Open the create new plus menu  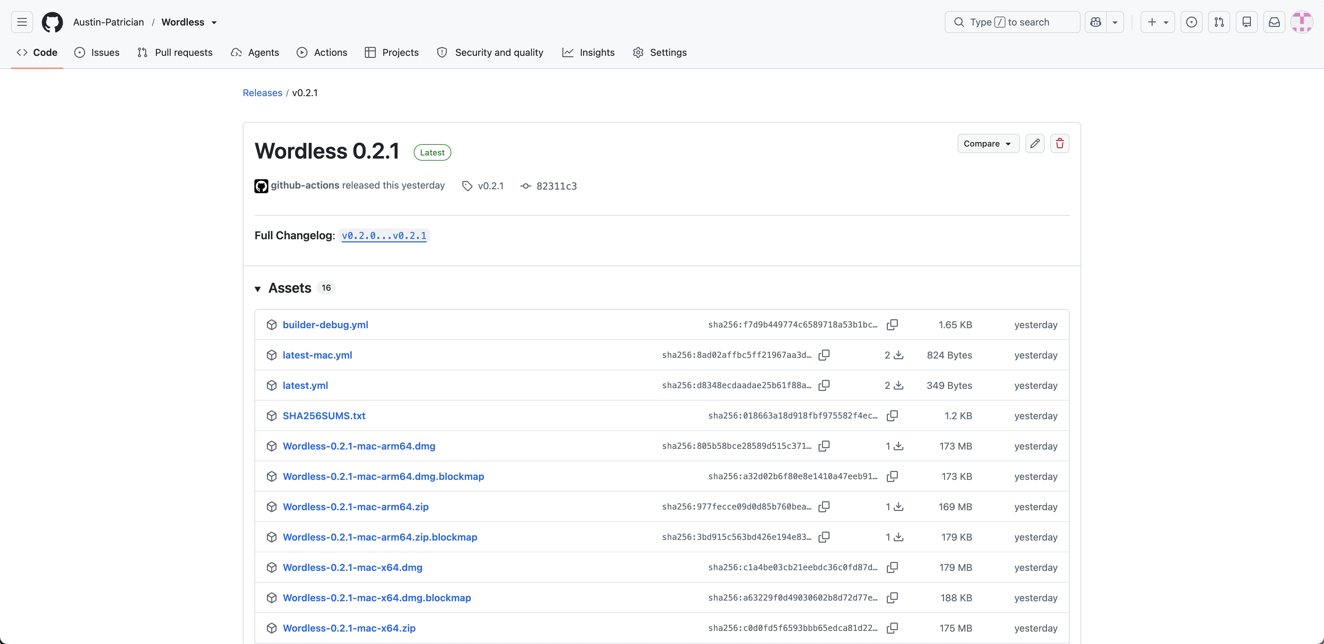(x=1157, y=22)
